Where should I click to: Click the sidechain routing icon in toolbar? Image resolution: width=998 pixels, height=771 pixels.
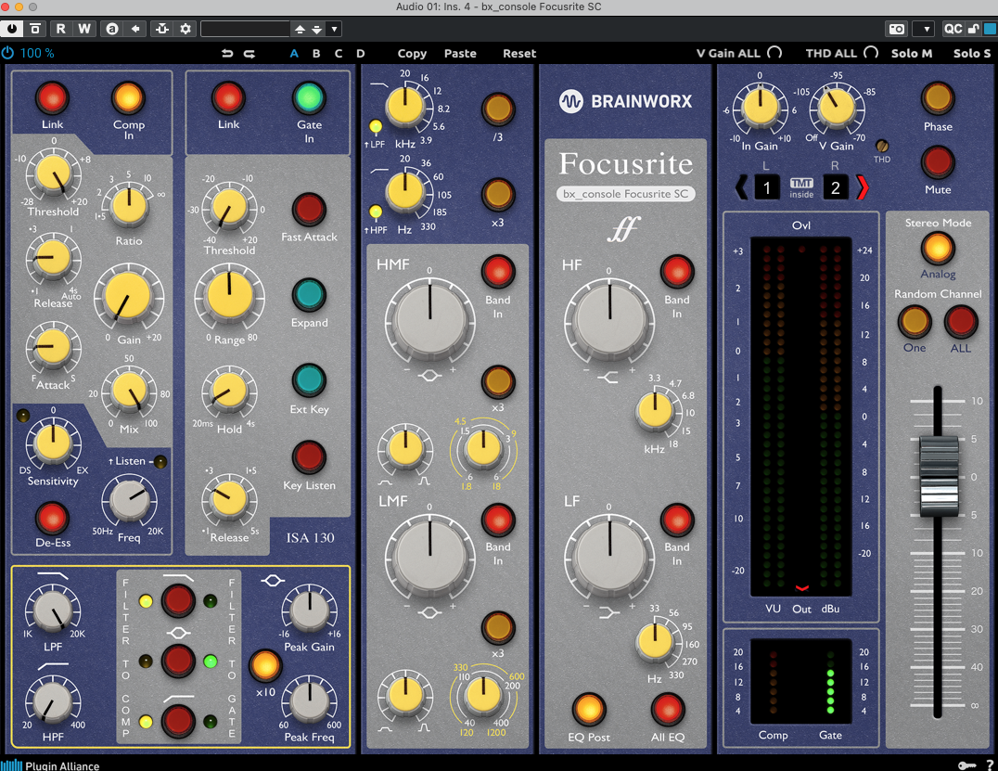pos(162,29)
